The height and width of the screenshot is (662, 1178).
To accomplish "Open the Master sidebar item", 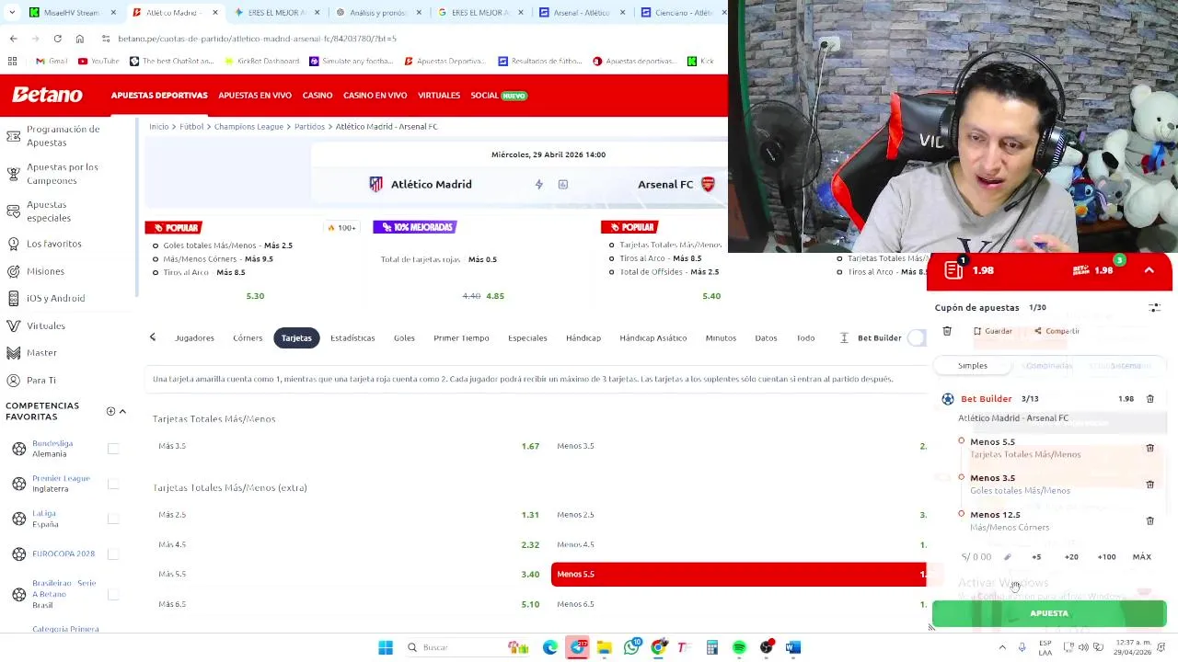I will (41, 353).
